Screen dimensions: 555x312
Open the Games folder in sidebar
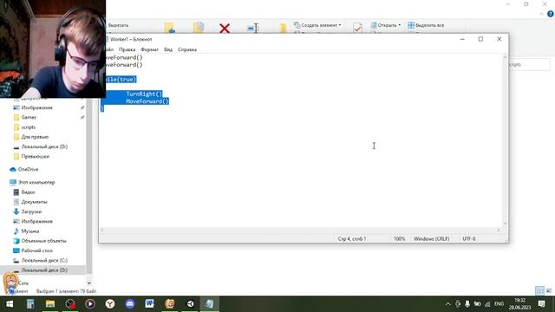click(x=29, y=118)
